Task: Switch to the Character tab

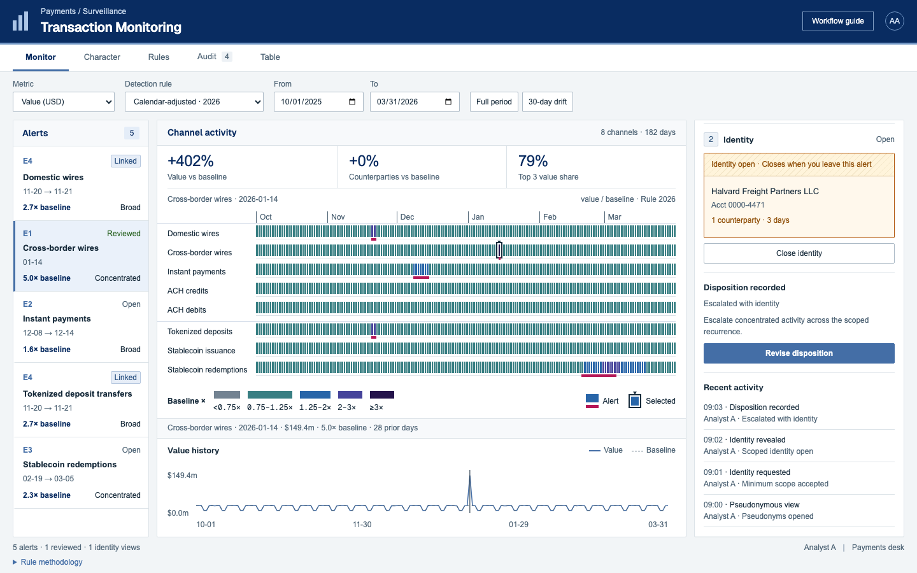Action: click(x=102, y=57)
